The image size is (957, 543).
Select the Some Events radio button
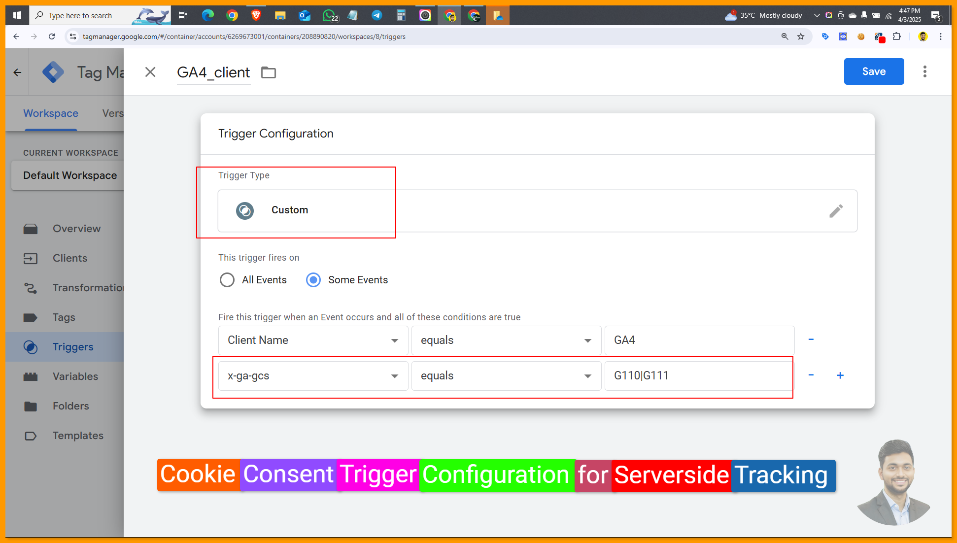coord(313,280)
